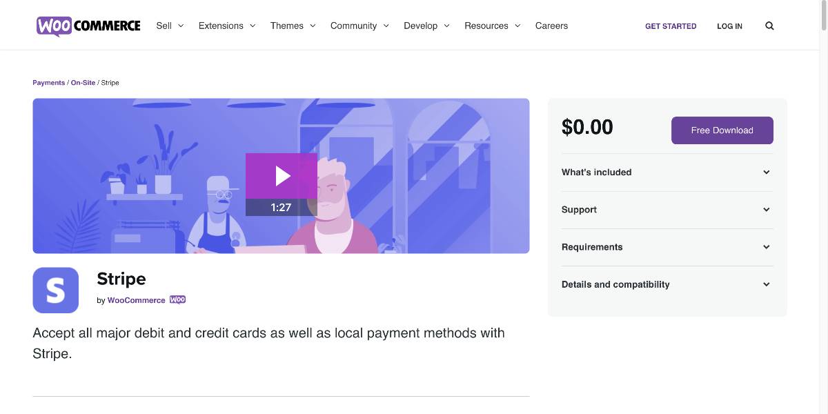
Task: Expand the What's included section
Action: pyautogui.click(x=667, y=172)
